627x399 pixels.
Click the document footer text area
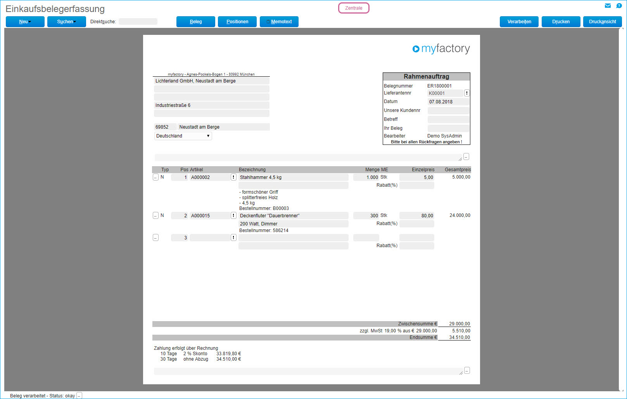(x=308, y=371)
